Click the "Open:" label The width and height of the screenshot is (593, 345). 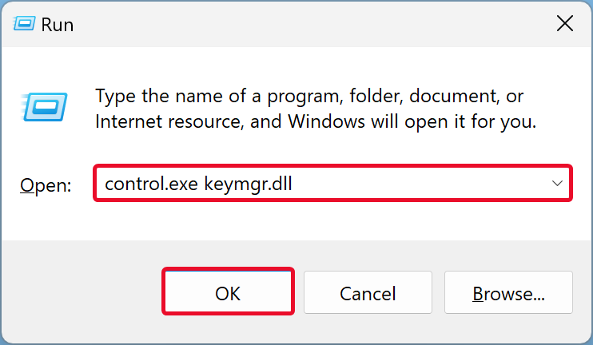[x=46, y=185]
